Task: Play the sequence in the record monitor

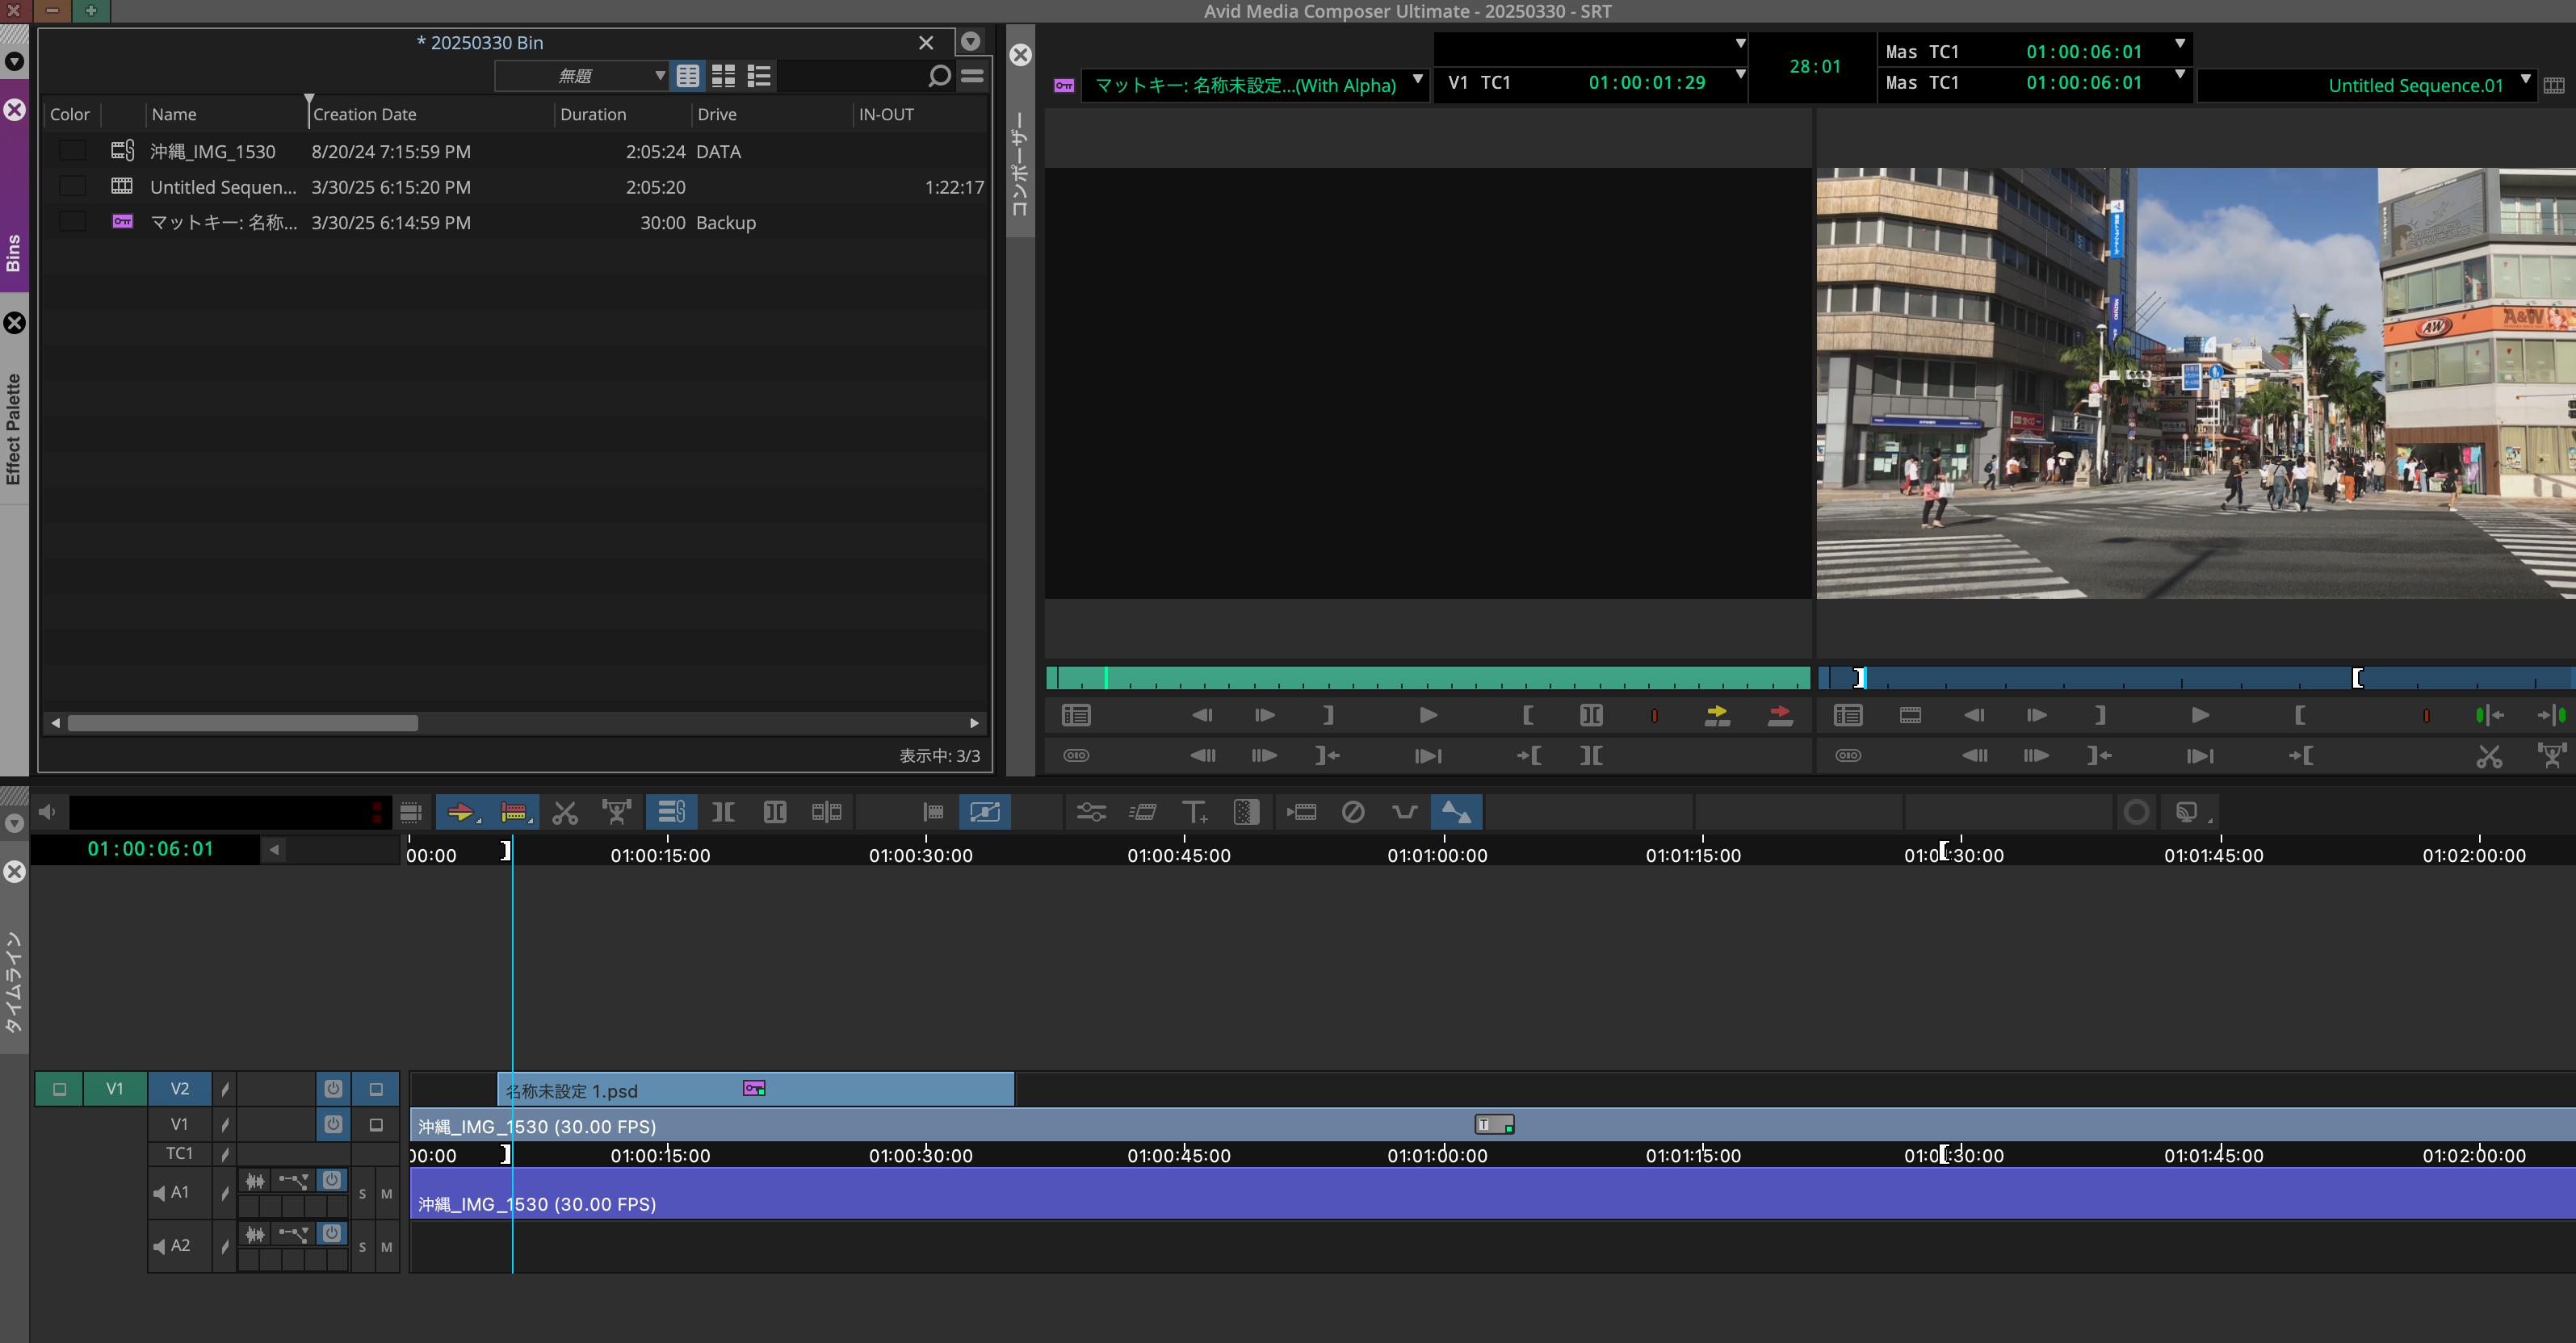Action: (x=2200, y=714)
